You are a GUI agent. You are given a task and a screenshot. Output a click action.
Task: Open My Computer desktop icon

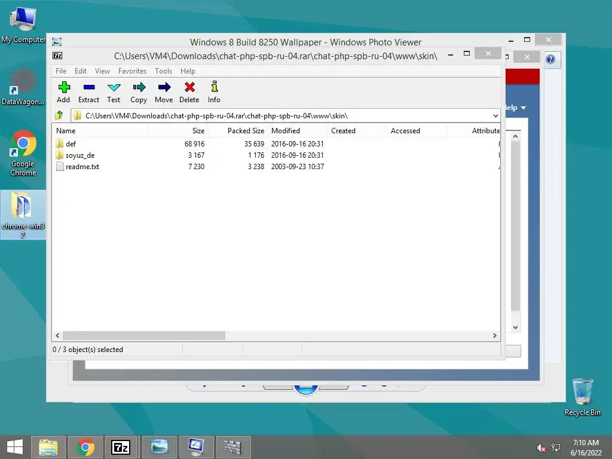(23, 24)
